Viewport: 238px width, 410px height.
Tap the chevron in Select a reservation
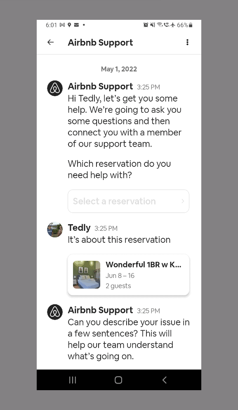(x=183, y=201)
